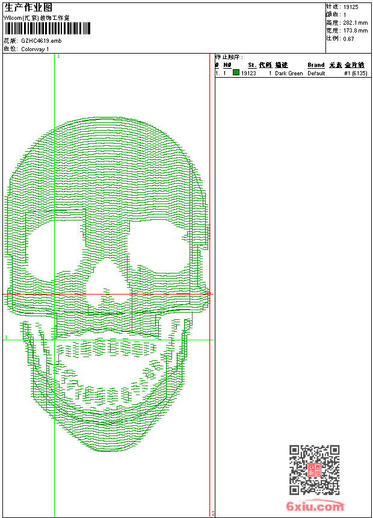
Task: Click the 'Colorway 1' label
Action: coord(35,49)
